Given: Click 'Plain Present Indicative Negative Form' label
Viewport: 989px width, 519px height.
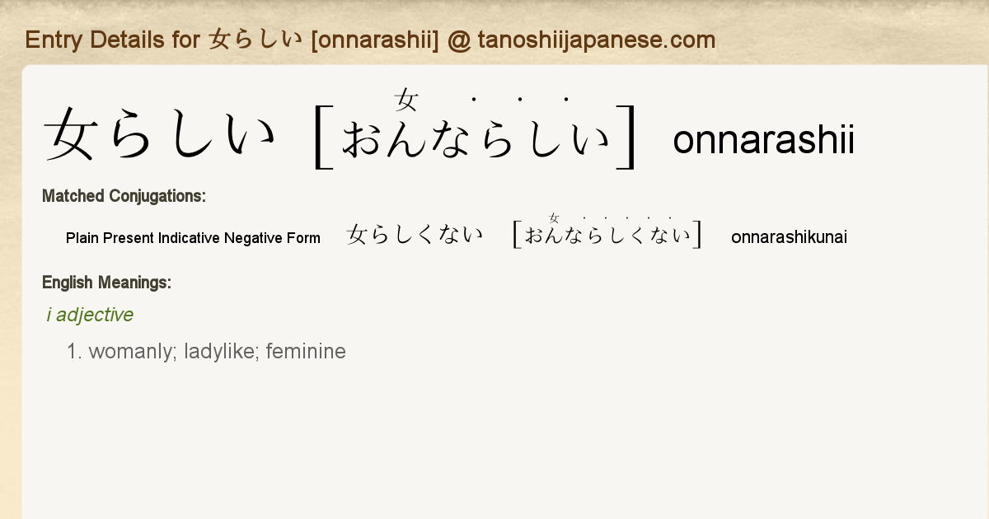Looking at the screenshot, I should (193, 238).
